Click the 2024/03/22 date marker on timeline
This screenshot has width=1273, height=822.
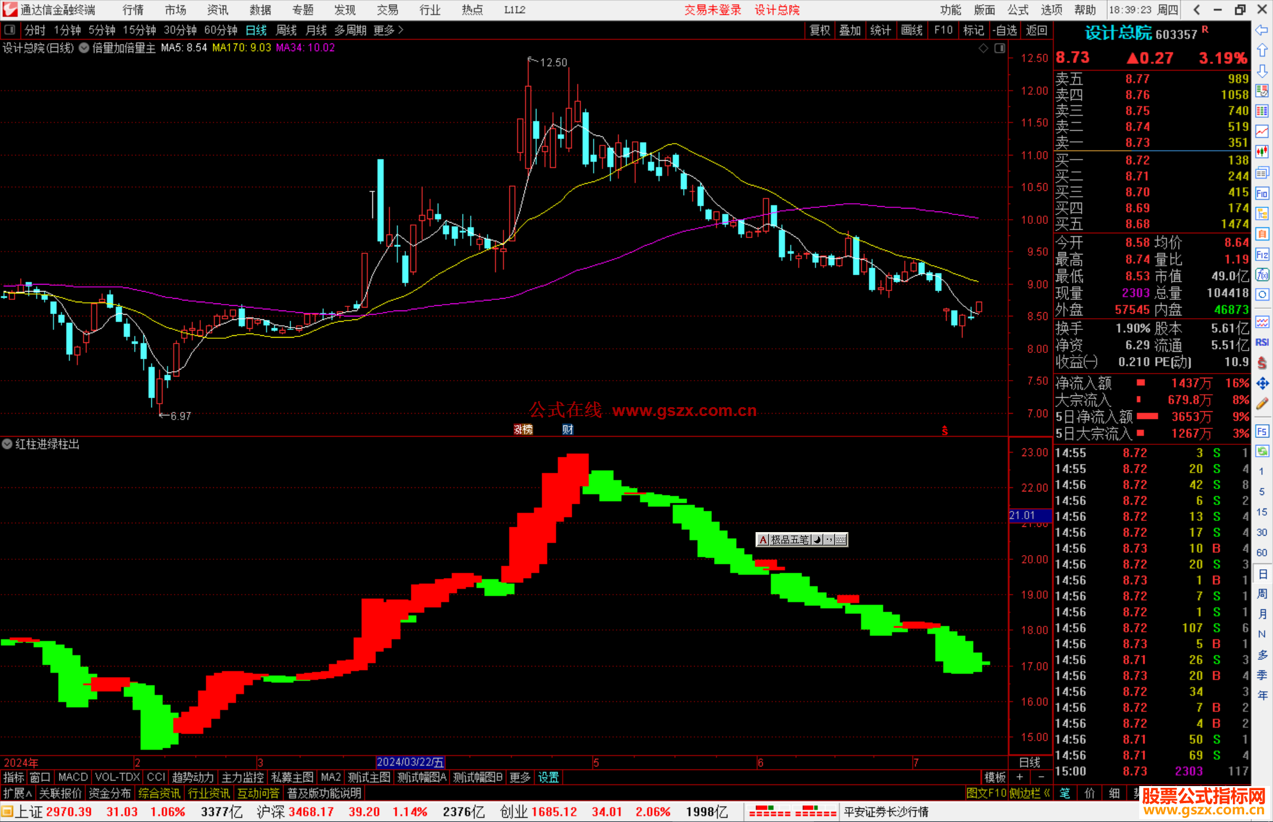click(410, 762)
